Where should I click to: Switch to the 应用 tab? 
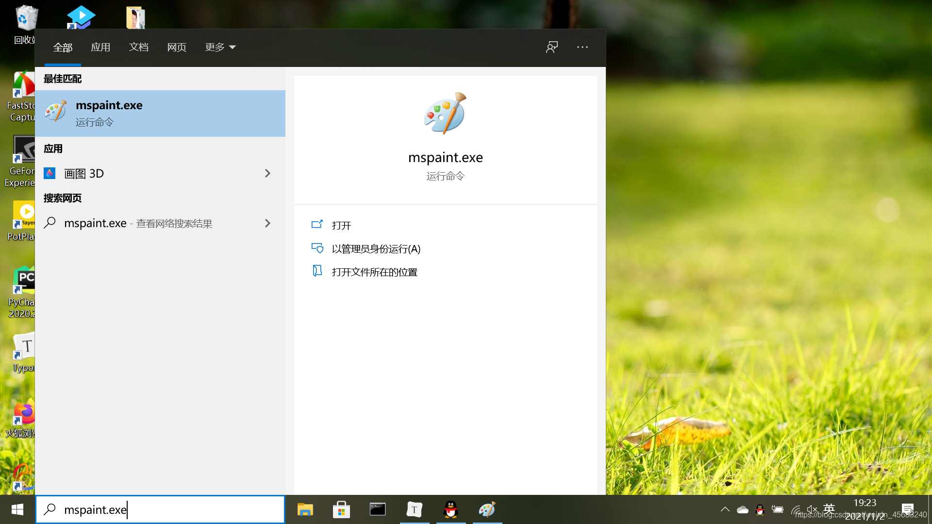[x=100, y=47]
